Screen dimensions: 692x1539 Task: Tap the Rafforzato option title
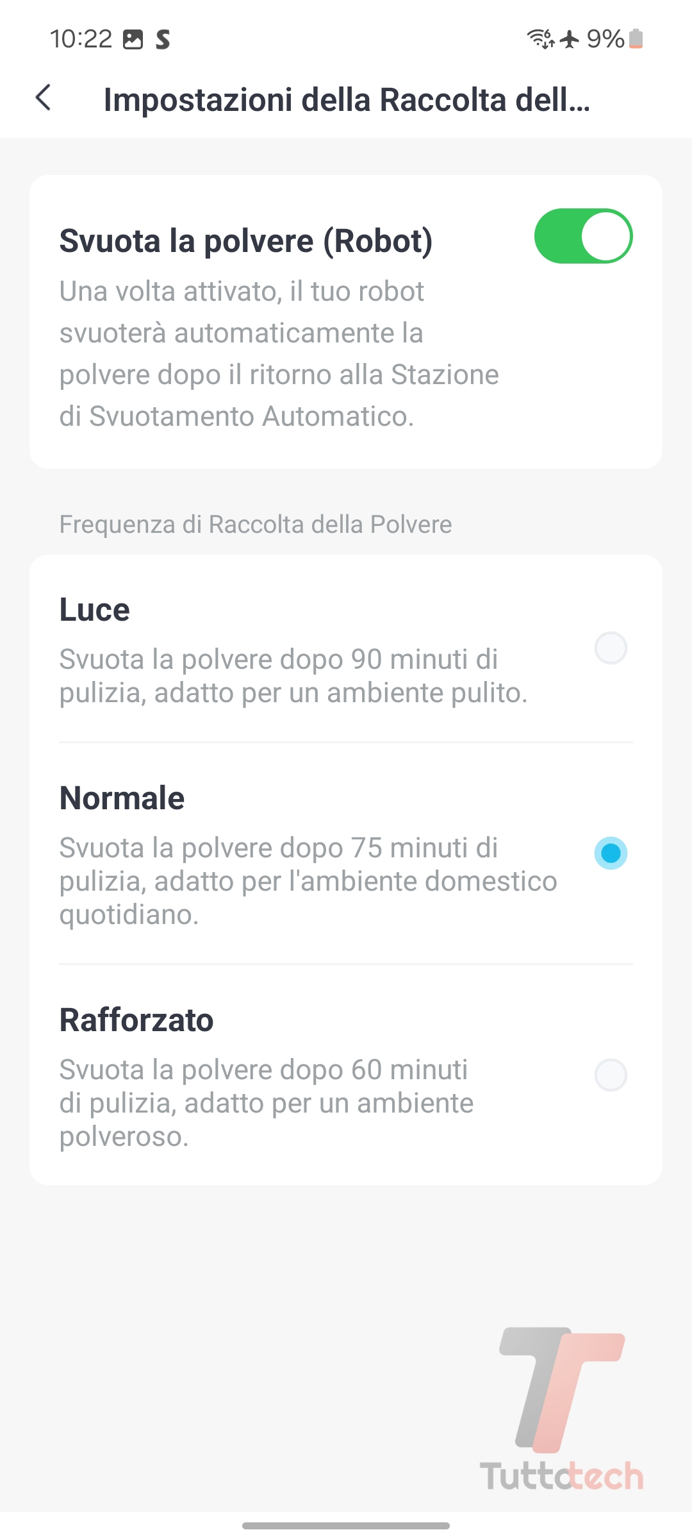coord(136,1020)
